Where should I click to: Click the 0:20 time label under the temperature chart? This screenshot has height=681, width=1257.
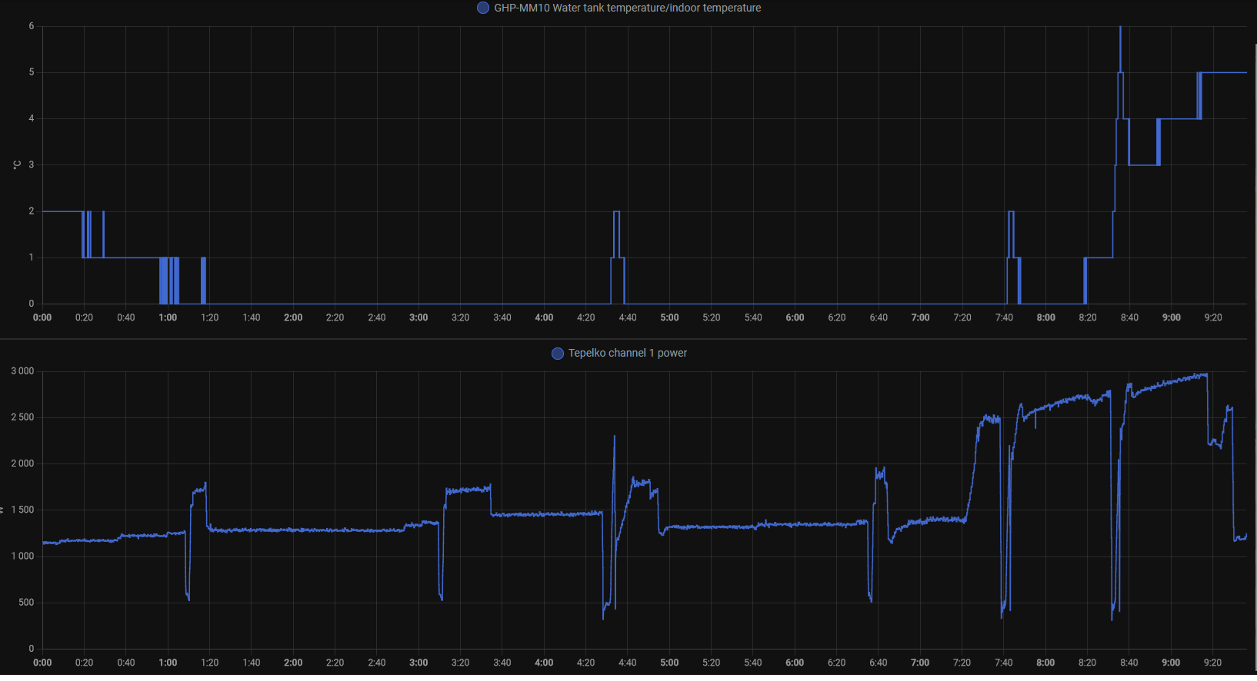(84, 317)
